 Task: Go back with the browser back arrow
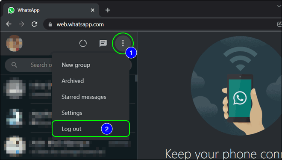pyautogui.click(x=9, y=24)
